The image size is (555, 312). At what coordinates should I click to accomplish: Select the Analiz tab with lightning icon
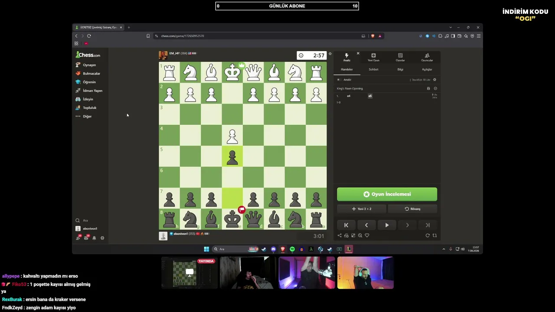pos(346,57)
